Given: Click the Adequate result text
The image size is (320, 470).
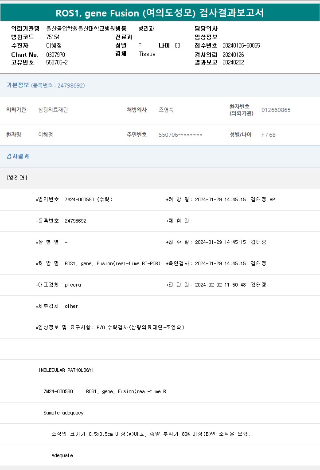Looking at the screenshot, I should [62, 455].
